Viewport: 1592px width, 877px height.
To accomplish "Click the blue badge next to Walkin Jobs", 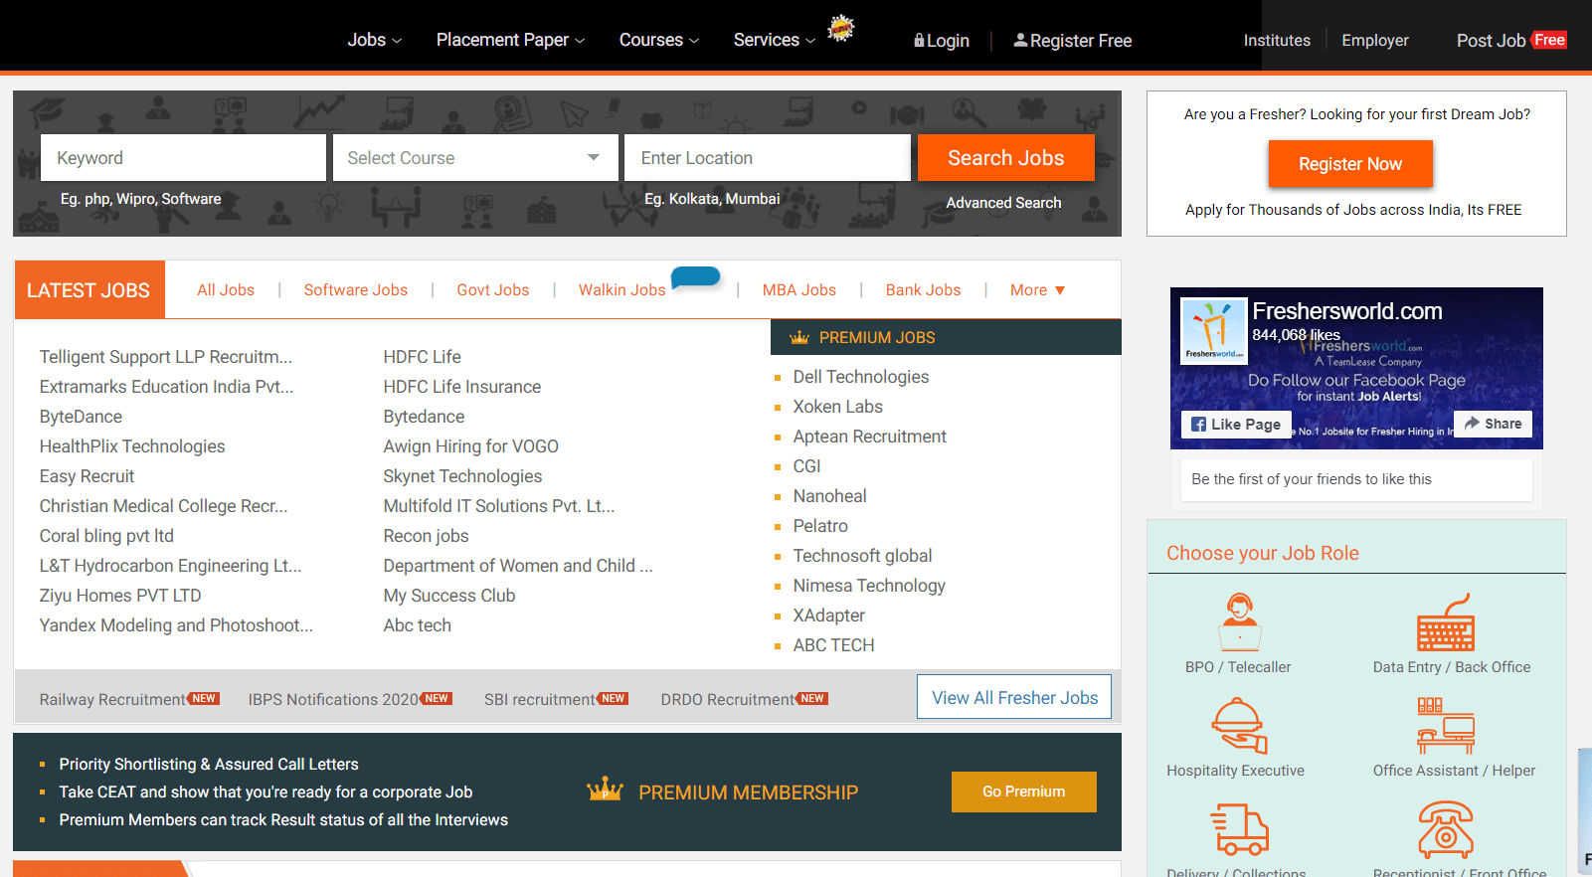I will pyautogui.click(x=696, y=277).
